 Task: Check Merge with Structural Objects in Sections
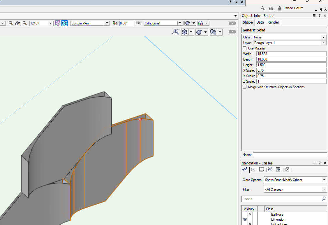pos(244,87)
